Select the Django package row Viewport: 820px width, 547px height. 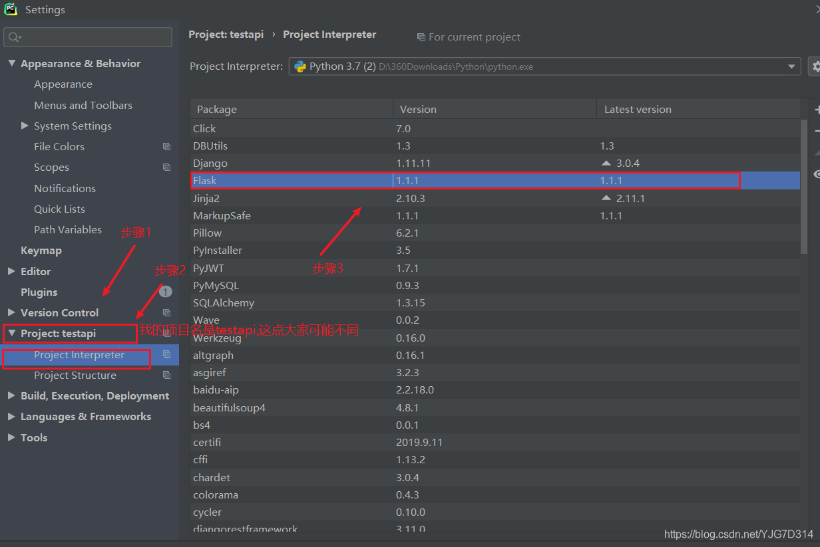(495, 163)
